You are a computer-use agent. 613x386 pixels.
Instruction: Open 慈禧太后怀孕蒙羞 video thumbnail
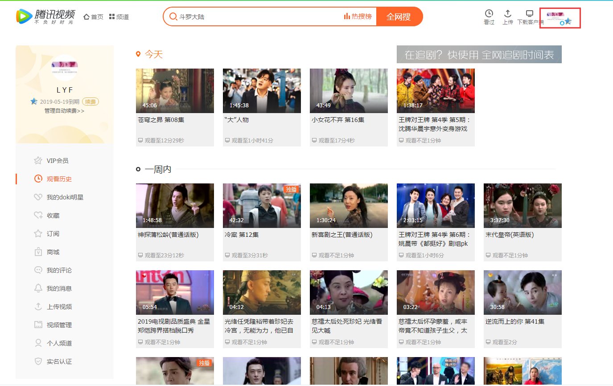coord(436,293)
